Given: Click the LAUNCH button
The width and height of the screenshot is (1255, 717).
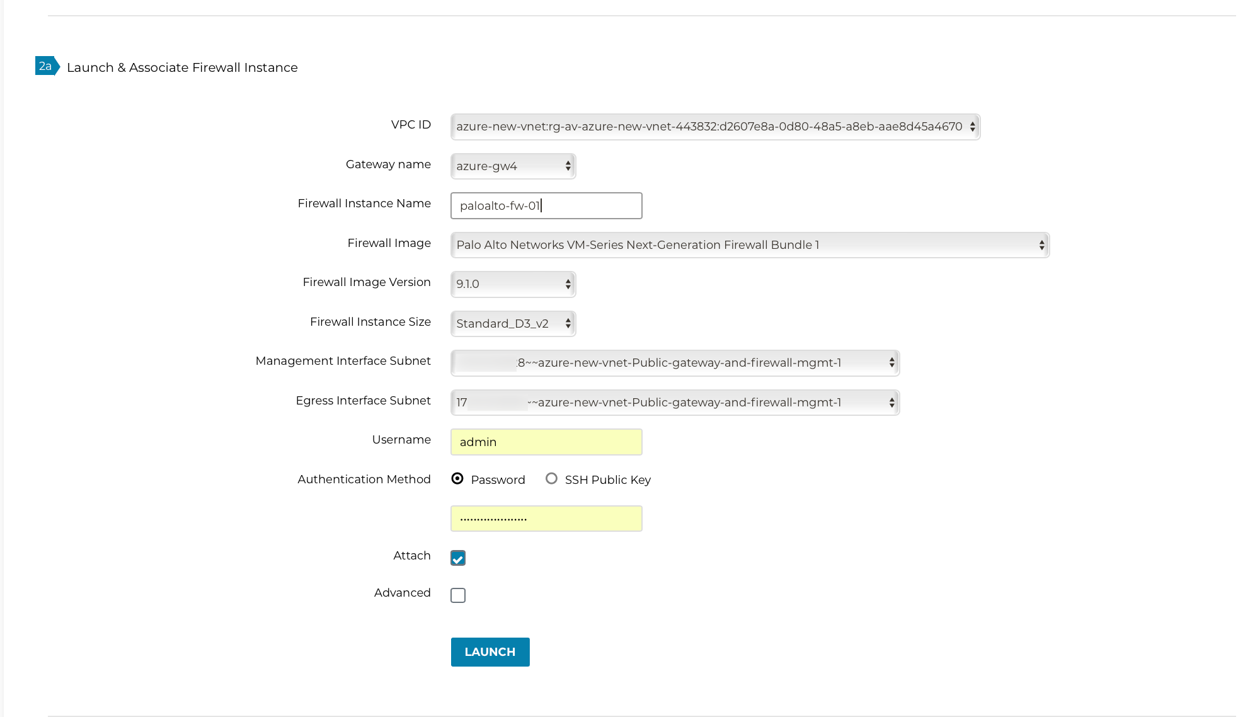Looking at the screenshot, I should [490, 651].
